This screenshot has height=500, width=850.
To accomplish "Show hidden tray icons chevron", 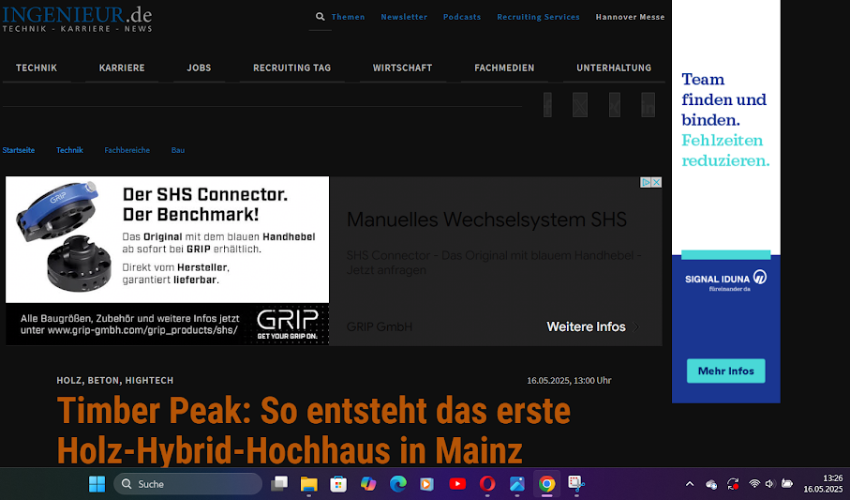I will 690,484.
